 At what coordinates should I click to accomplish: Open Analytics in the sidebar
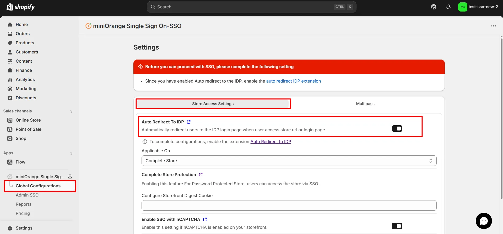coord(25,79)
